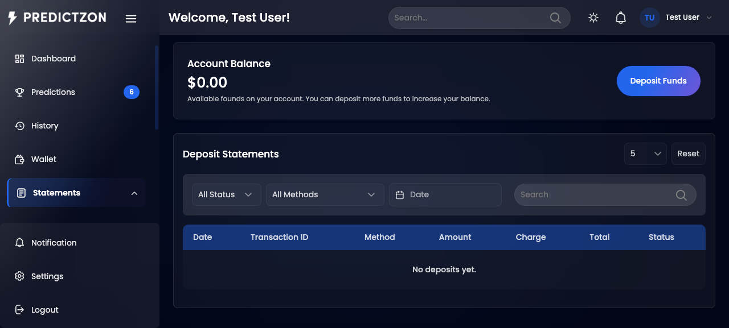Click the Predictions trophy icon
The width and height of the screenshot is (729, 328).
pyautogui.click(x=19, y=92)
